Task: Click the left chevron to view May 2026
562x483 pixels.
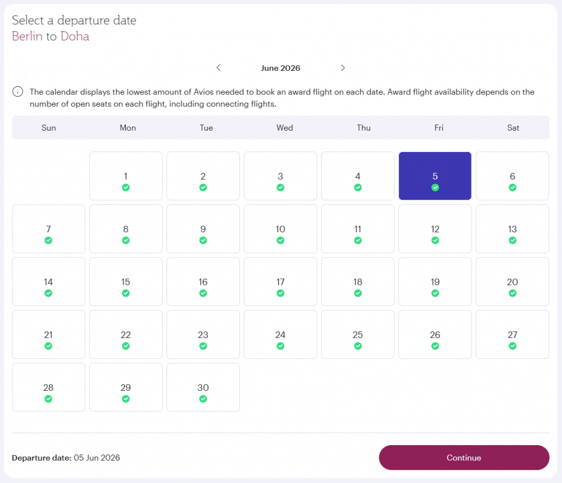Action: tap(218, 68)
